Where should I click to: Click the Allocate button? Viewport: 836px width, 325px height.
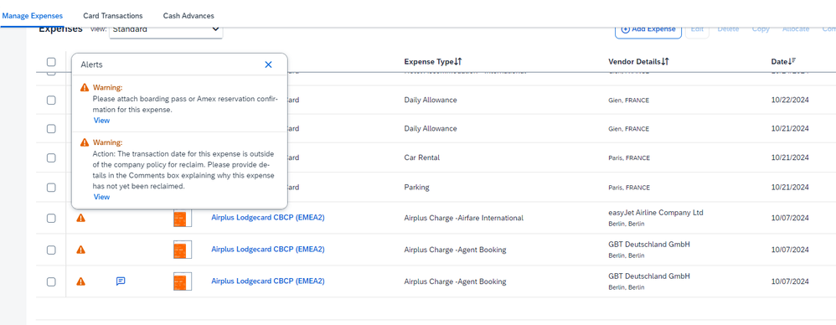click(x=796, y=29)
